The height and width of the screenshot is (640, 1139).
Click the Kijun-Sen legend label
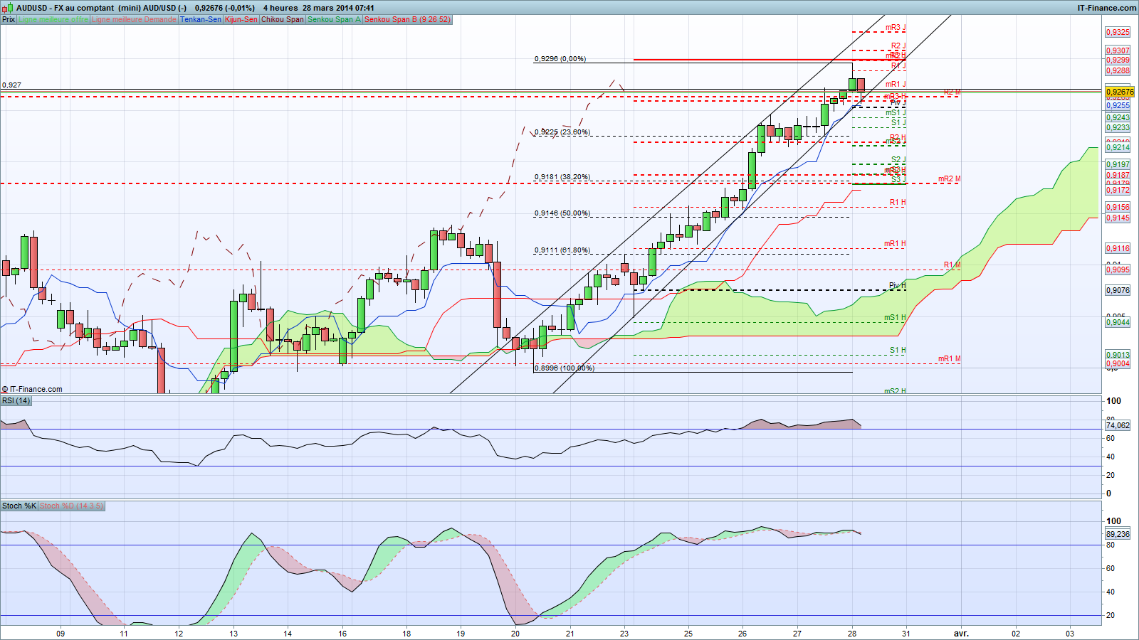pyautogui.click(x=241, y=19)
